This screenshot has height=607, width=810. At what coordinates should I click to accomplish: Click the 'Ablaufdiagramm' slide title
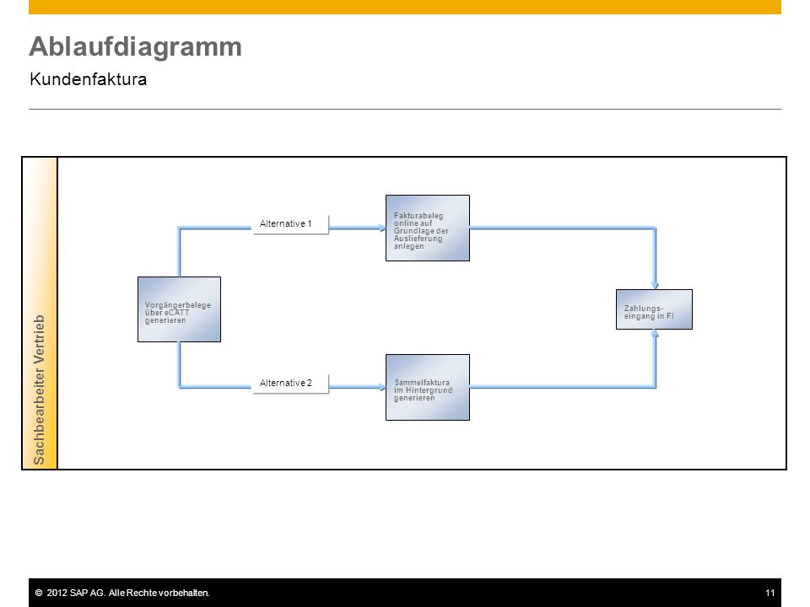click(135, 46)
